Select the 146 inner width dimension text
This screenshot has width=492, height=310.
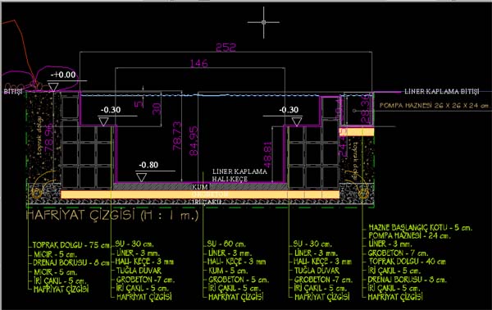point(198,63)
